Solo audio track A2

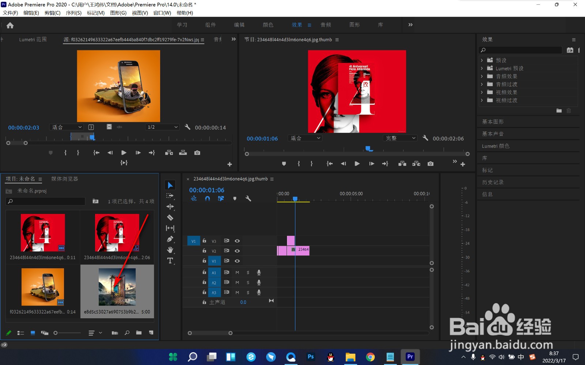[248, 283]
